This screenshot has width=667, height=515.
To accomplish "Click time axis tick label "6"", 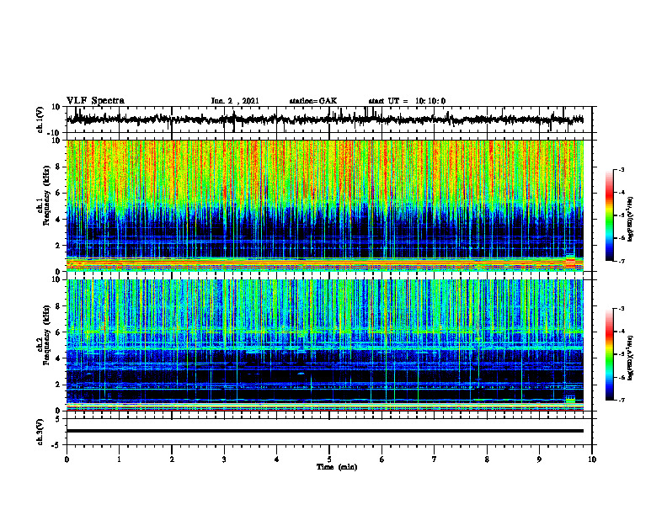I will (x=382, y=459).
